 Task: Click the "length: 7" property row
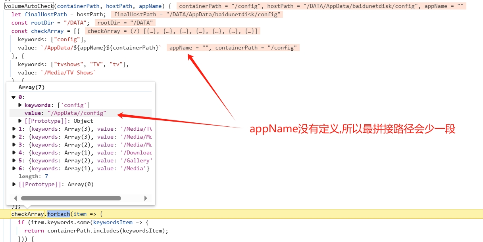(33, 176)
